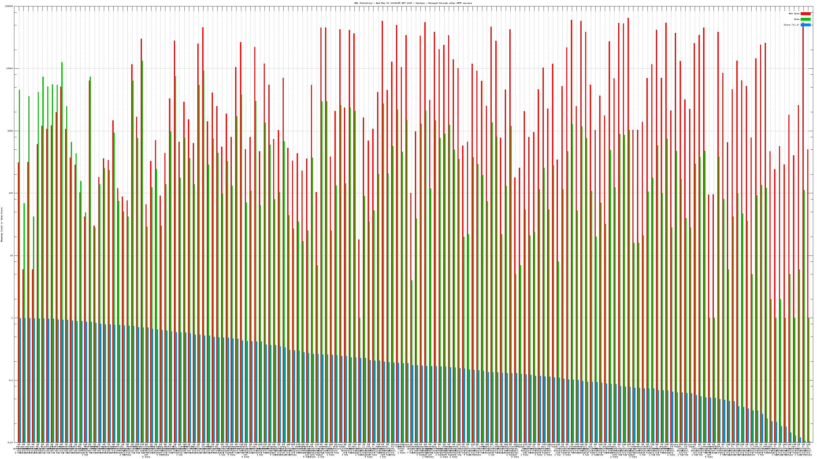This screenshot has width=817, height=459.
Task: Select the 'Score (0..1)' legend label
Action: (791, 25)
